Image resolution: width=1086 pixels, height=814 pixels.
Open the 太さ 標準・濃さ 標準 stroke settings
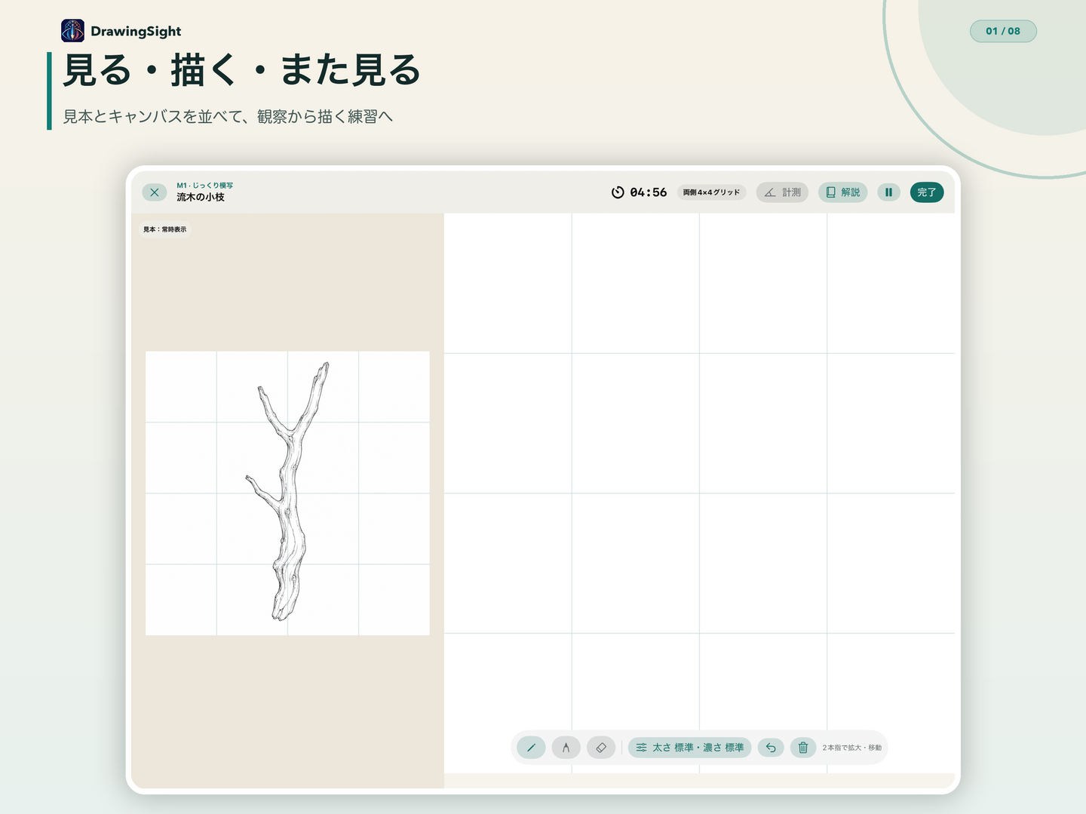click(x=690, y=748)
